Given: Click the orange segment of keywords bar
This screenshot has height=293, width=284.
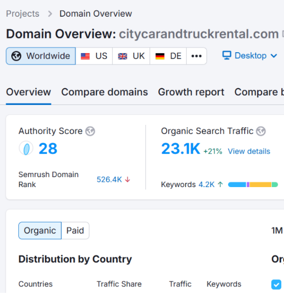Looking at the screenshot, I should (260, 185).
